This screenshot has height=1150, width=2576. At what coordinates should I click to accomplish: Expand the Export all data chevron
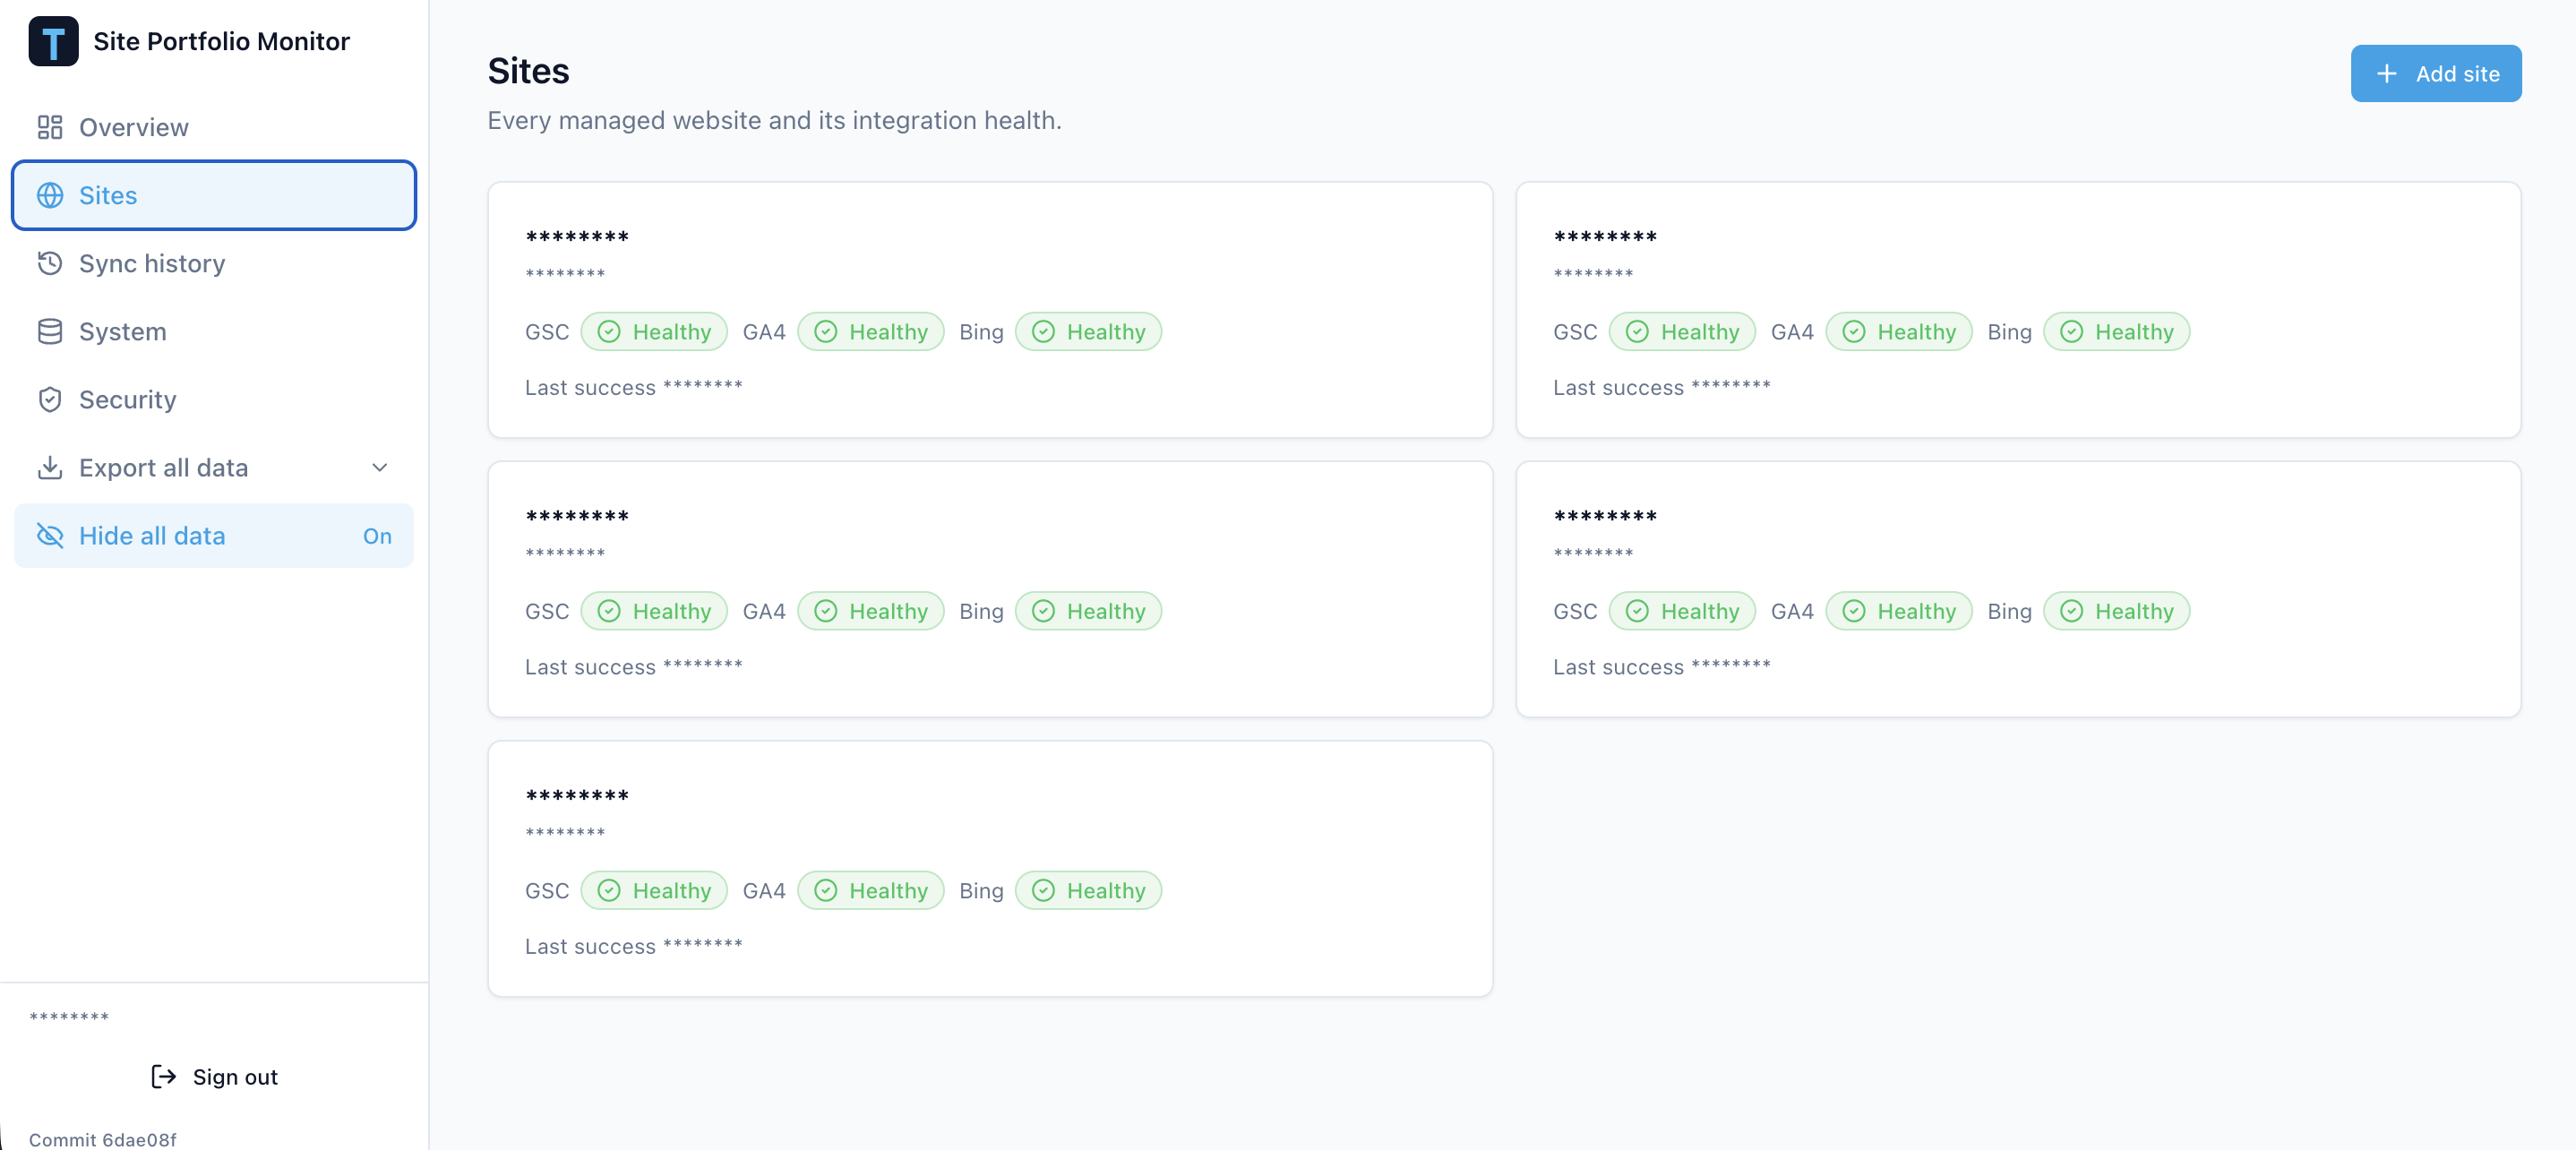pyautogui.click(x=380, y=467)
